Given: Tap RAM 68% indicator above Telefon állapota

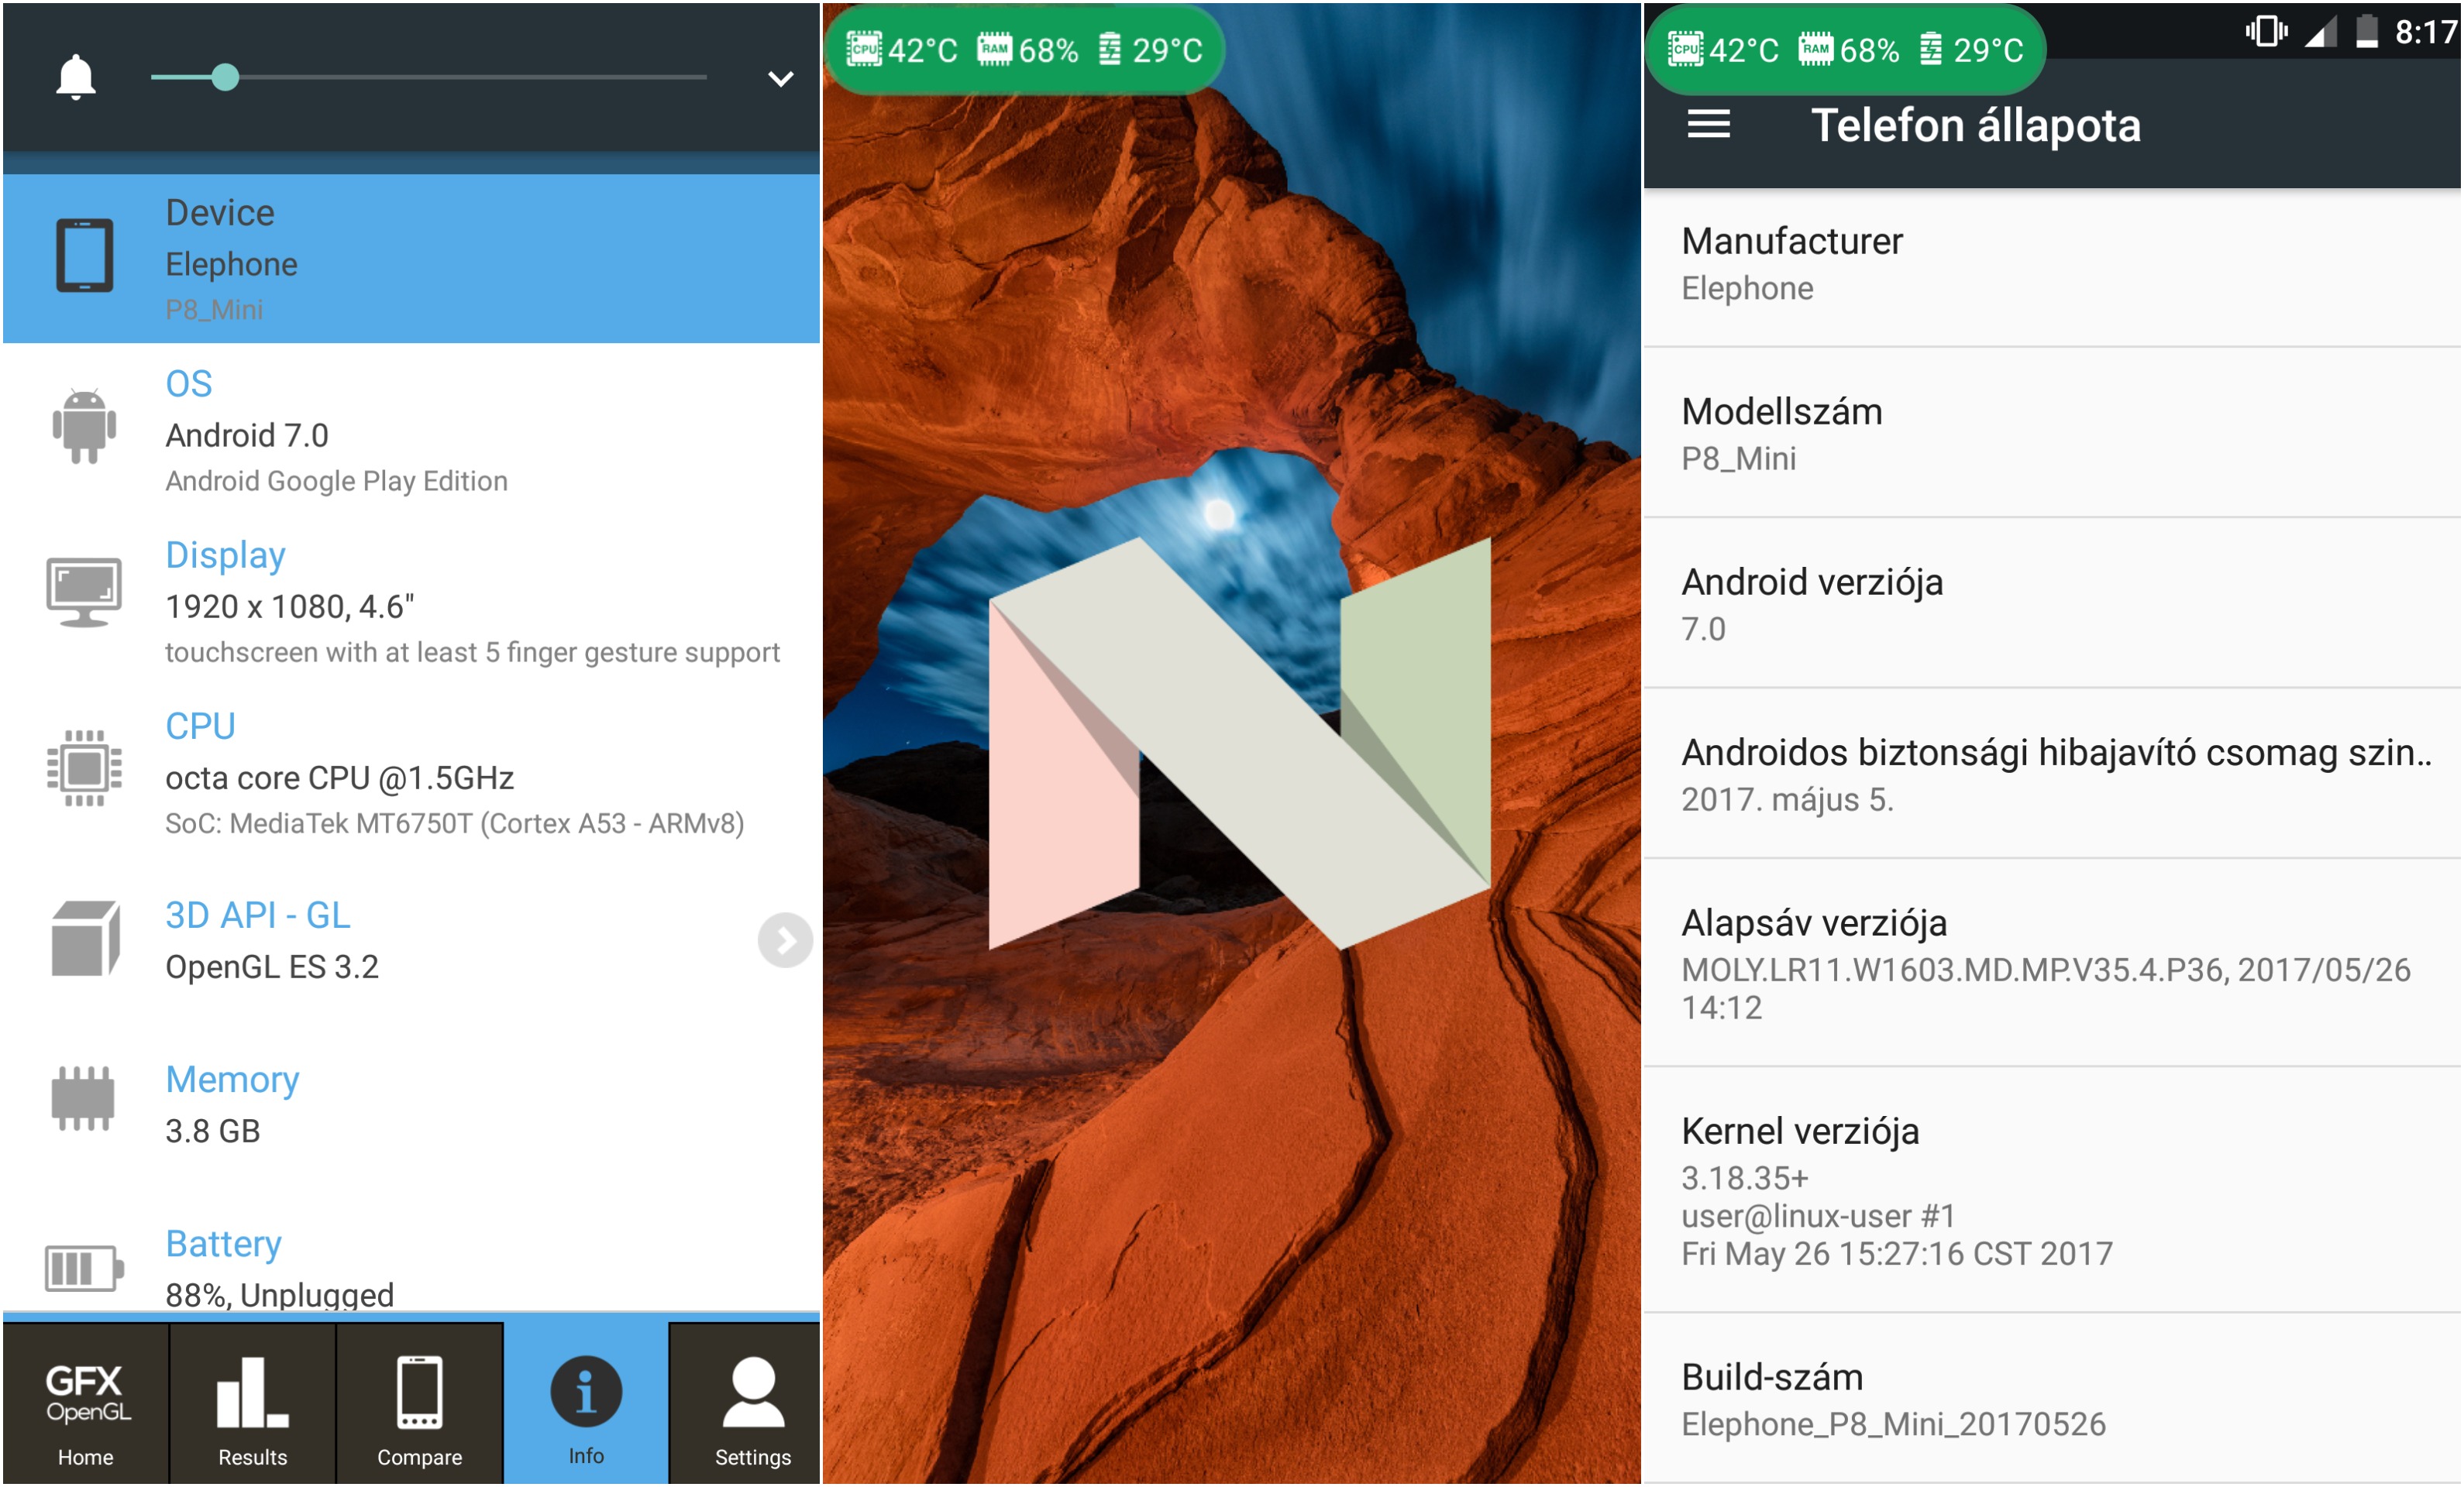Looking at the screenshot, I should coord(1849,49).
